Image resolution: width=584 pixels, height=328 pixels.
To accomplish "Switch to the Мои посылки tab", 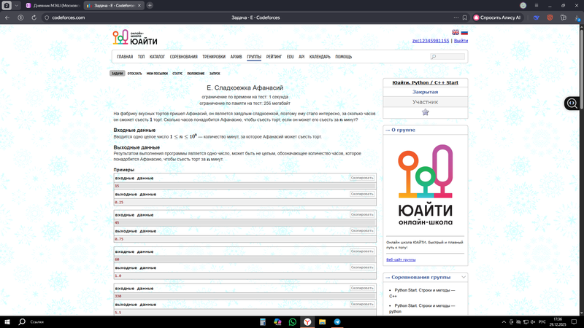I will click(157, 74).
